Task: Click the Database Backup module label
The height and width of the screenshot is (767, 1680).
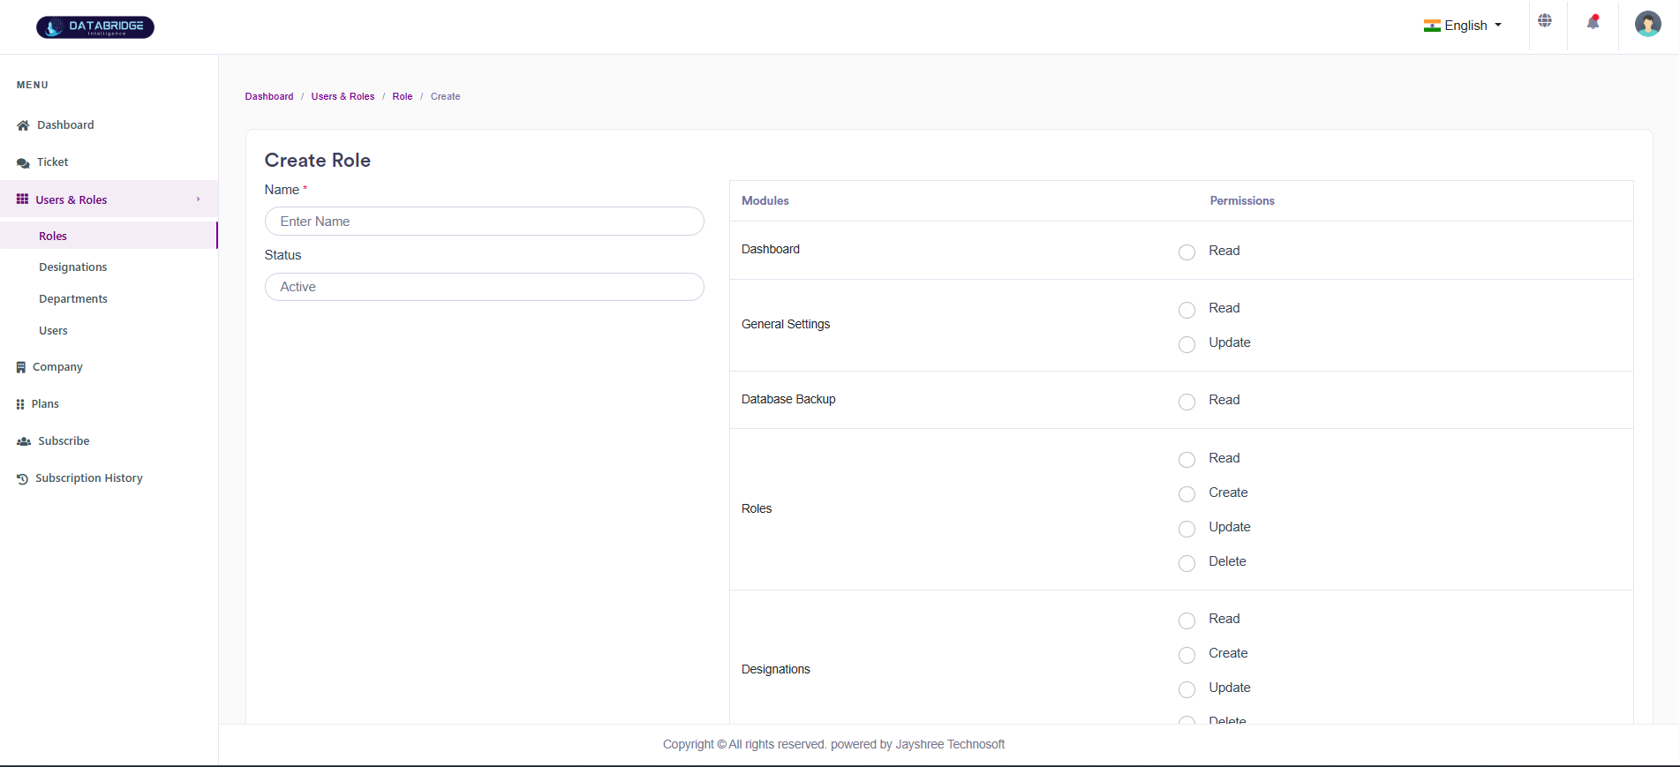Action: click(788, 399)
